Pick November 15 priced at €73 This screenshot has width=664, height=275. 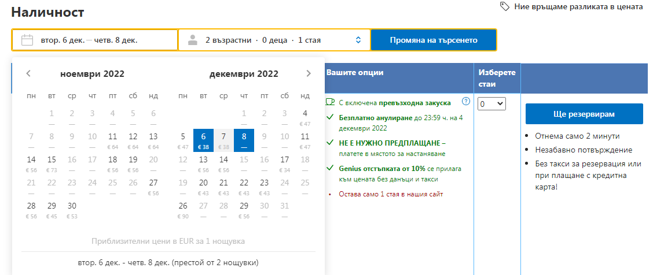(52, 163)
